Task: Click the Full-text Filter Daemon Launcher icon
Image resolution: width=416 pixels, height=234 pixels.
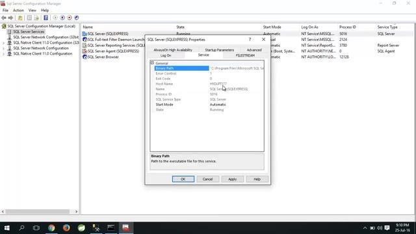Action: tap(84, 40)
